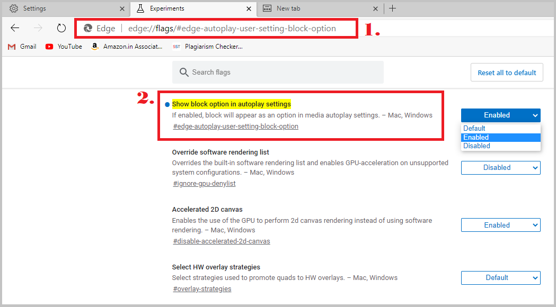Click the Reset all to default button
556x307 pixels.
point(506,72)
